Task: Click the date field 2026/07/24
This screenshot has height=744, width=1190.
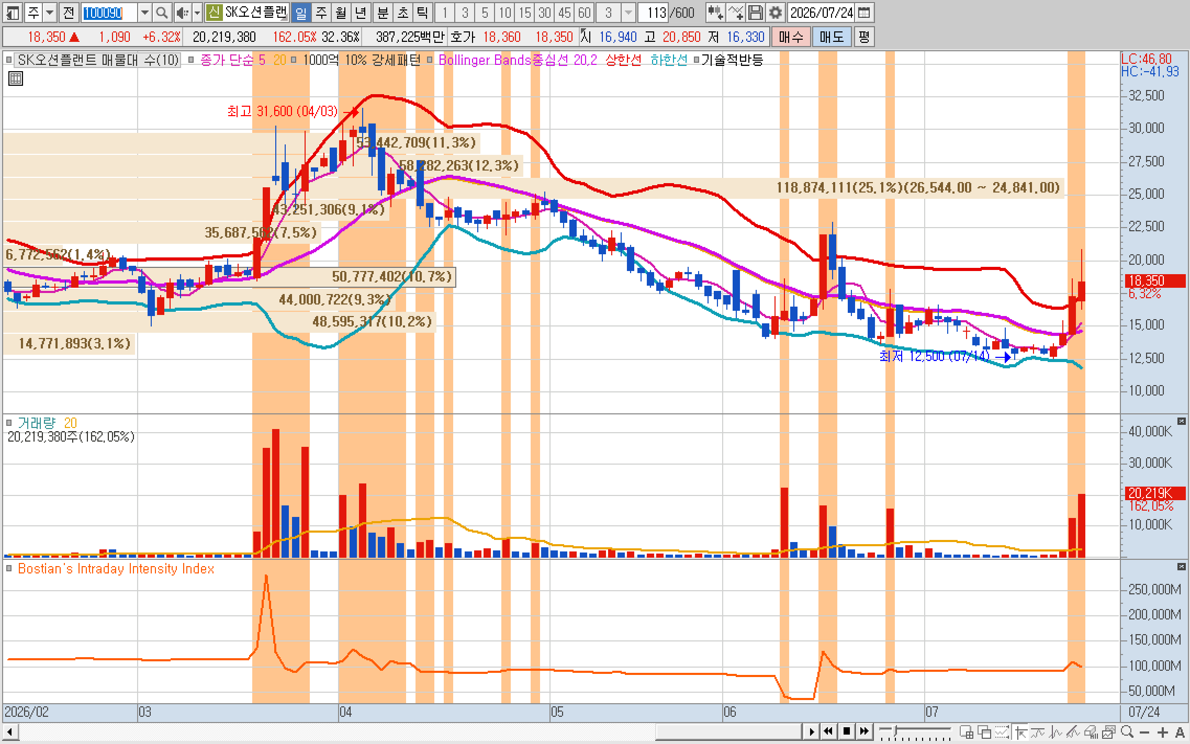Action: pos(822,13)
